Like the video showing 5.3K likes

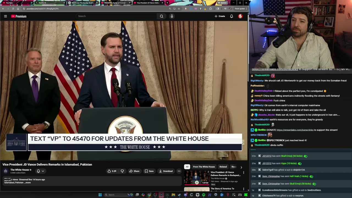[x=112, y=171]
